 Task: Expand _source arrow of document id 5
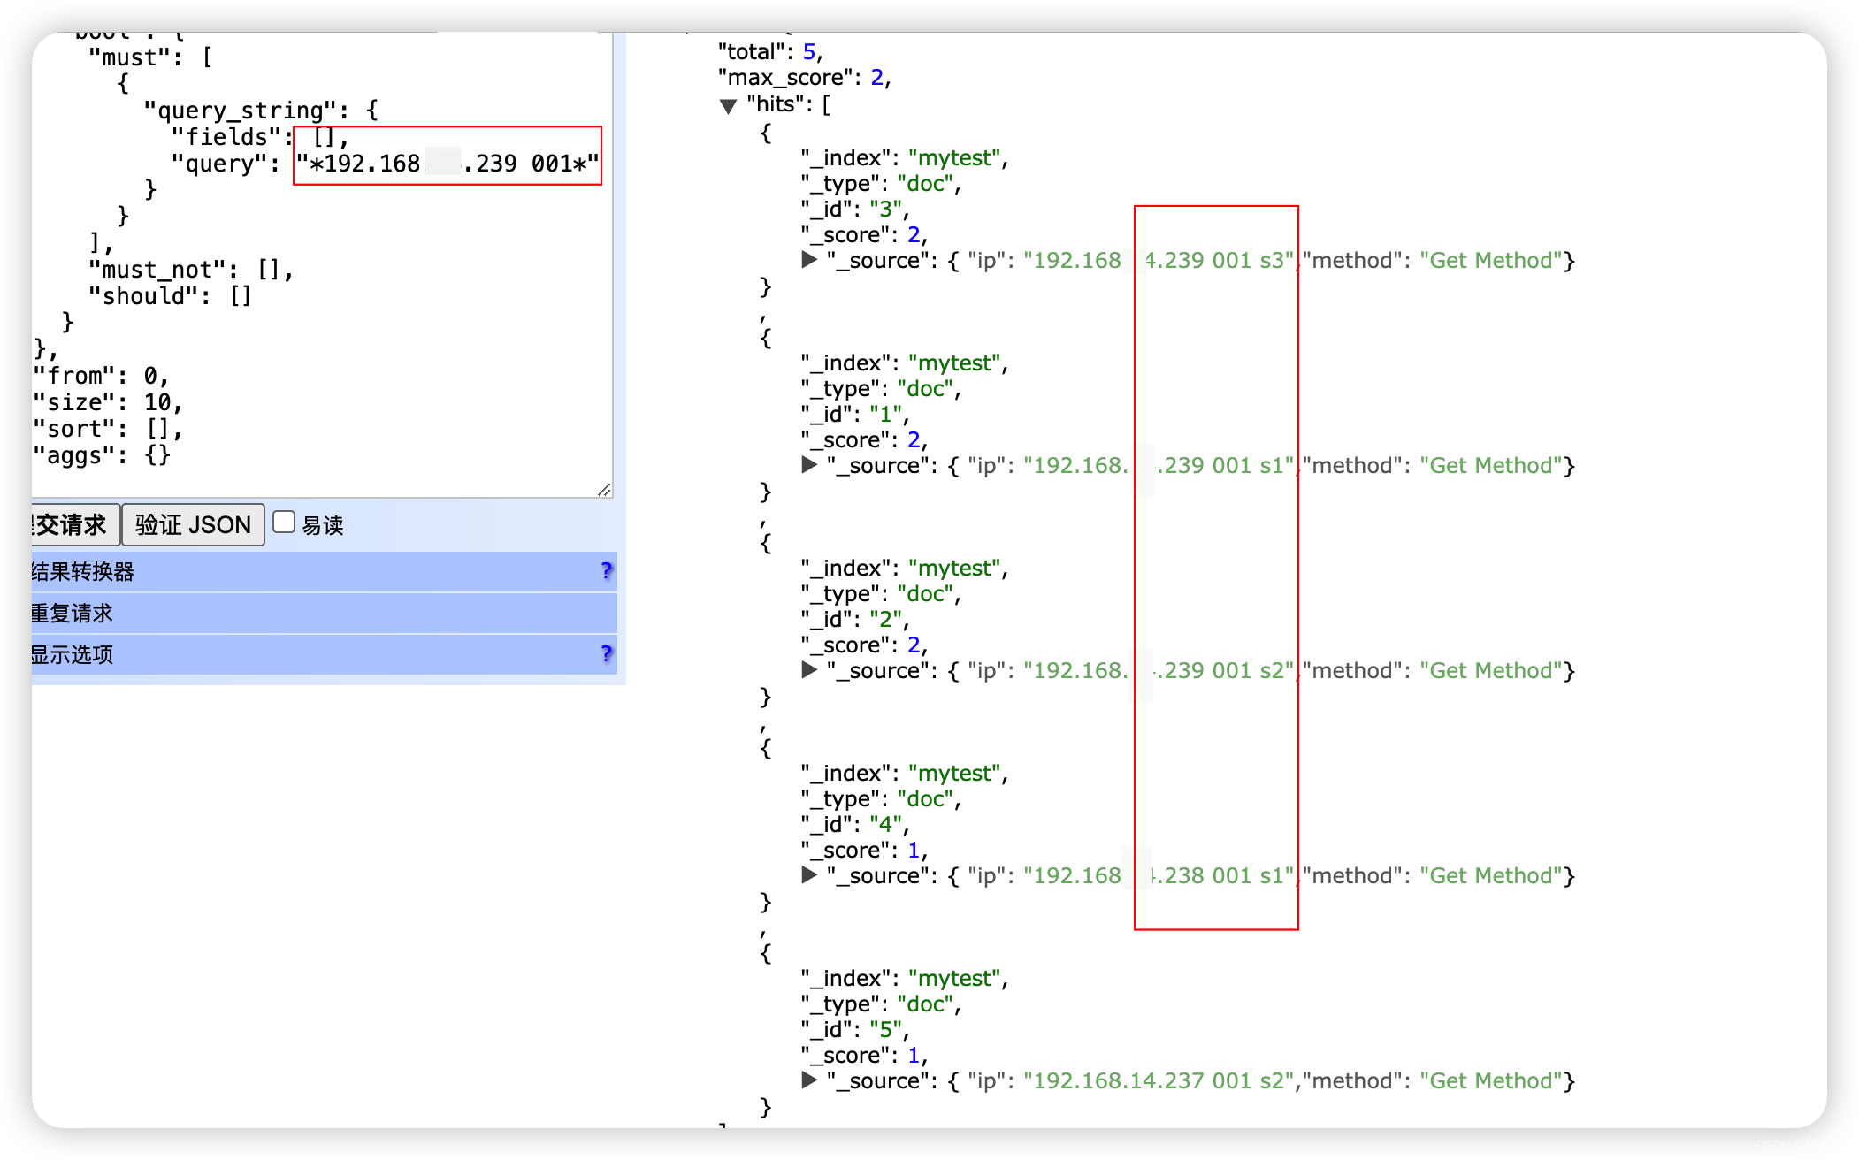coord(809,1080)
